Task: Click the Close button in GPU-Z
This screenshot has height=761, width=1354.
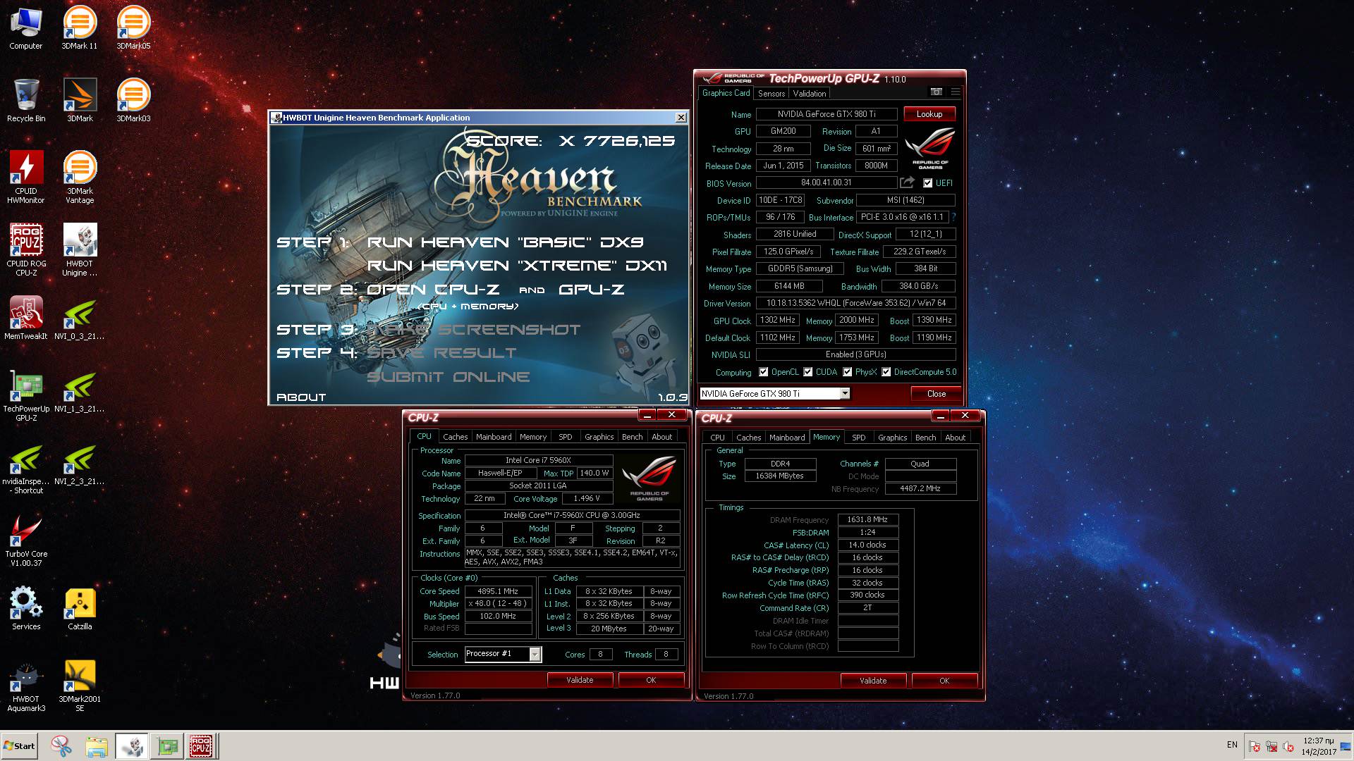Action: pyautogui.click(x=936, y=394)
